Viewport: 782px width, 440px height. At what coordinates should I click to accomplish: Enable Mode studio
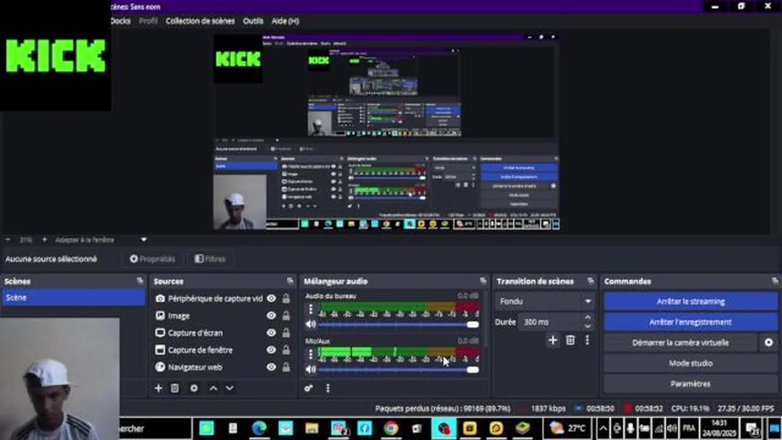point(690,363)
